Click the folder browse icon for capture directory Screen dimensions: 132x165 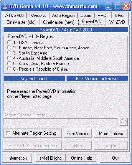pyautogui.click(x=123, y=122)
